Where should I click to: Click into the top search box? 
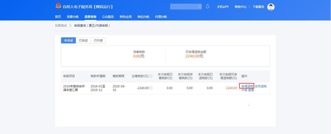click(x=184, y=6)
